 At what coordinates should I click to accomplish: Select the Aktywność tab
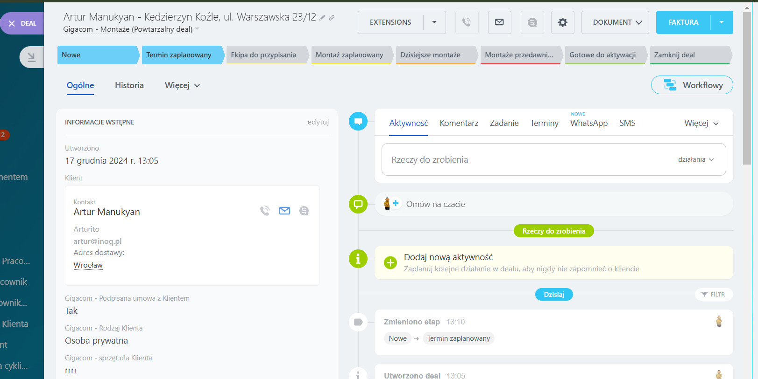(x=409, y=123)
